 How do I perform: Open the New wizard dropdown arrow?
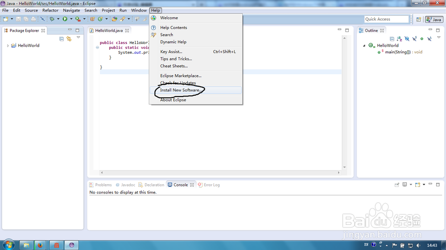12,19
